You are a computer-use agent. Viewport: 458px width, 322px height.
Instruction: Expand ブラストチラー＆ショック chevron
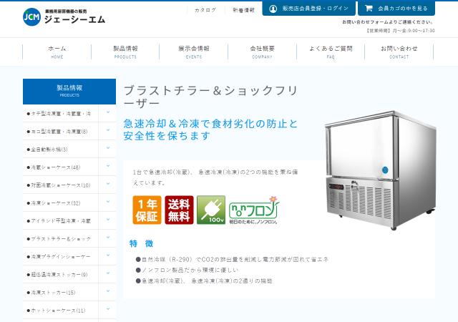(x=108, y=238)
